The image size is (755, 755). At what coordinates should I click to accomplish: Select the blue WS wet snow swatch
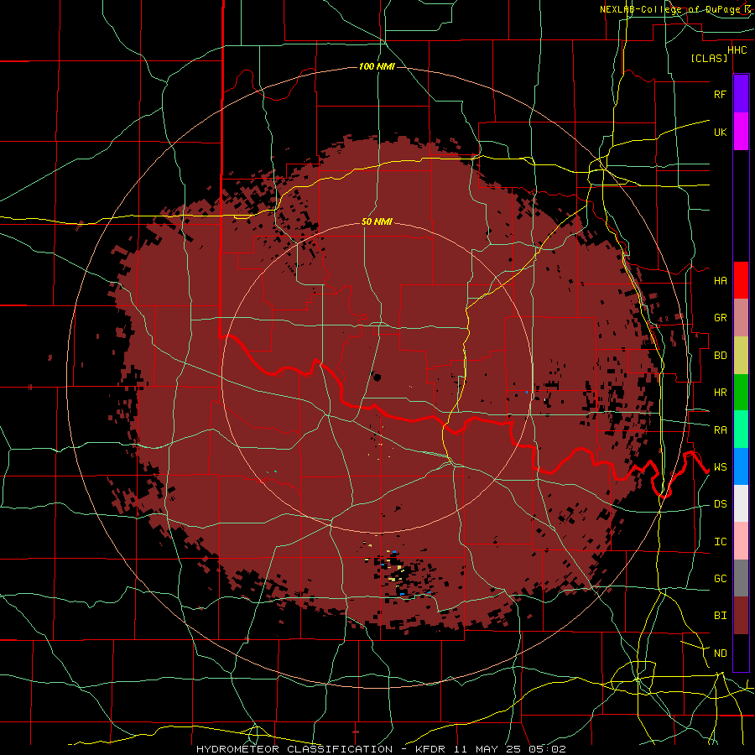tap(741, 466)
